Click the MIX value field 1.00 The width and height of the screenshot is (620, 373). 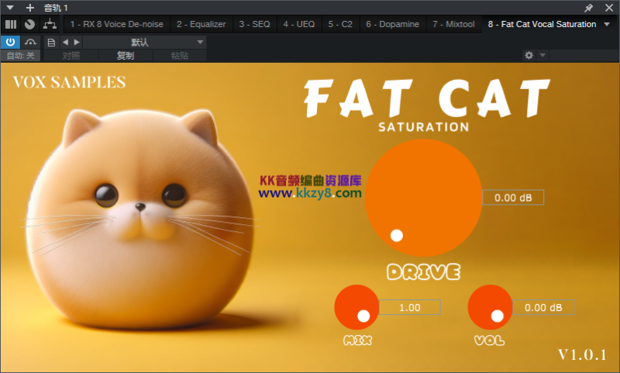click(x=410, y=307)
